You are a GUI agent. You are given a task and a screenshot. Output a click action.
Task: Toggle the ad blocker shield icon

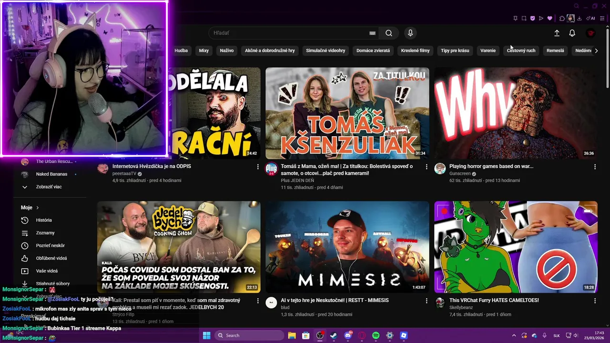coord(532,19)
